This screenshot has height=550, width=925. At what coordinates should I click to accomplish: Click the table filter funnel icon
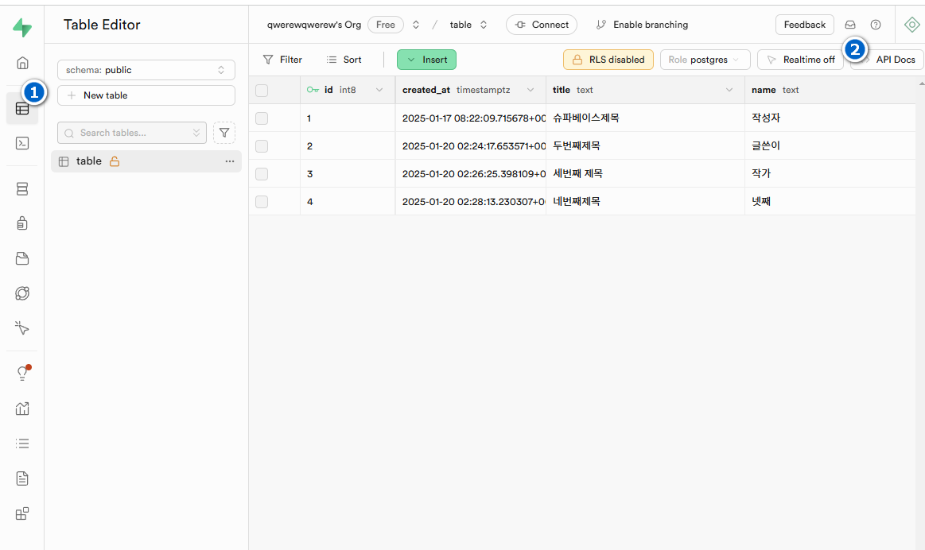[x=224, y=133]
